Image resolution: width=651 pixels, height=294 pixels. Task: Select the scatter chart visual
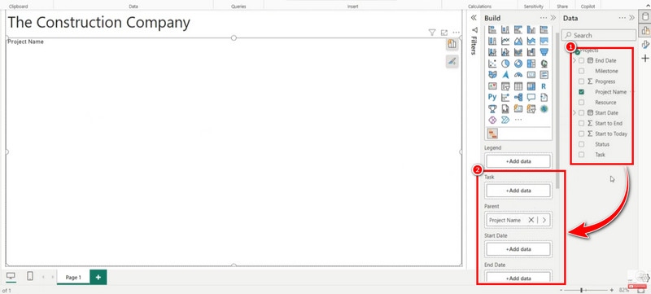point(492,64)
